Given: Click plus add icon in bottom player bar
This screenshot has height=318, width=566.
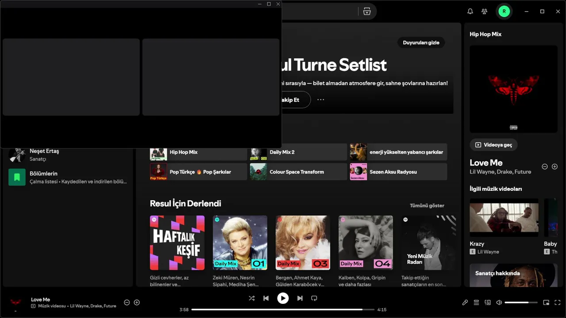Looking at the screenshot, I should tap(137, 303).
